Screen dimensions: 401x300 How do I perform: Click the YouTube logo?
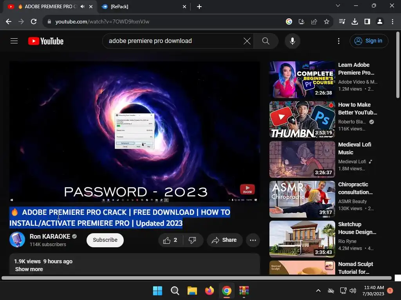(46, 41)
